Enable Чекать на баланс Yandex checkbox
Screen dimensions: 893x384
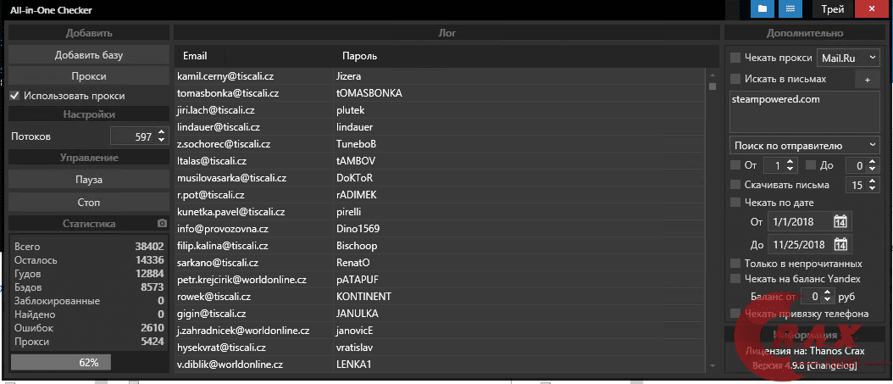pos(735,278)
